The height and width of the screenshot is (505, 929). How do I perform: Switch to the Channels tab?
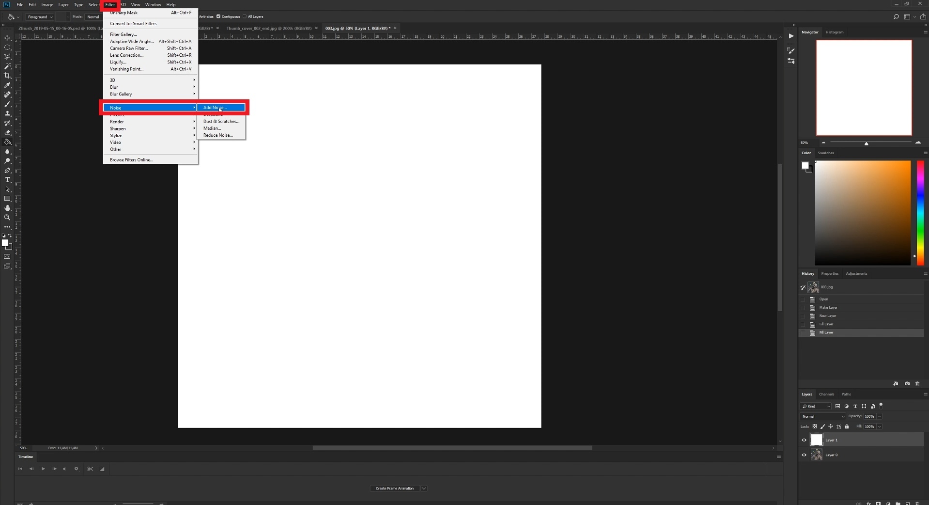tap(826, 394)
